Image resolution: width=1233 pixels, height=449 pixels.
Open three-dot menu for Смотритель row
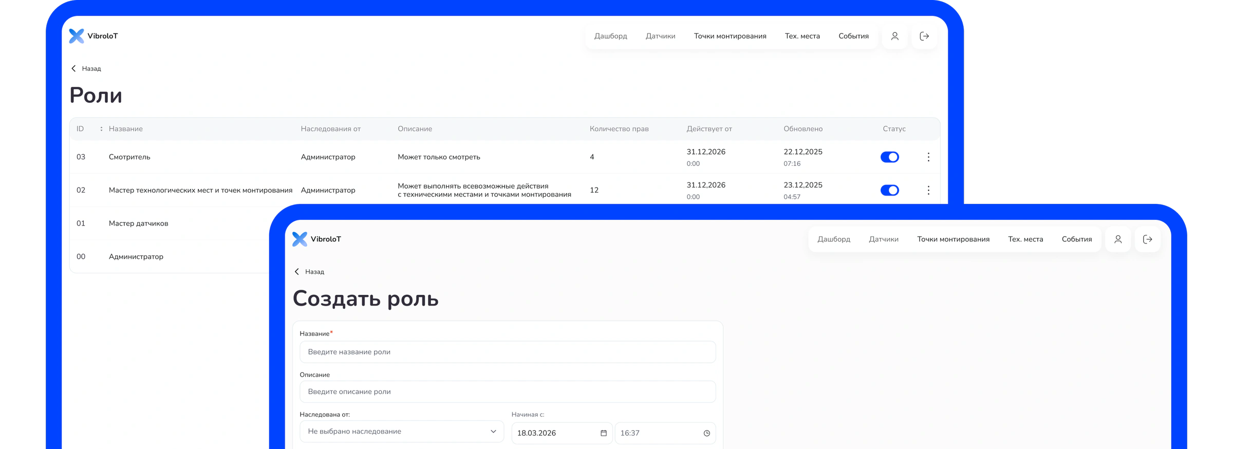pyautogui.click(x=928, y=157)
